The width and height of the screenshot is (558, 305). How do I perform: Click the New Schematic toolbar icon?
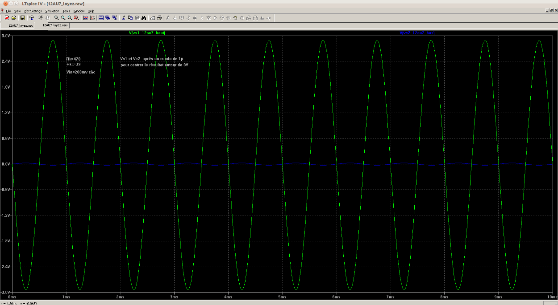click(x=7, y=18)
